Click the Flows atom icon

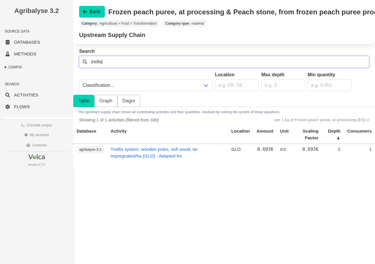click(8, 107)
